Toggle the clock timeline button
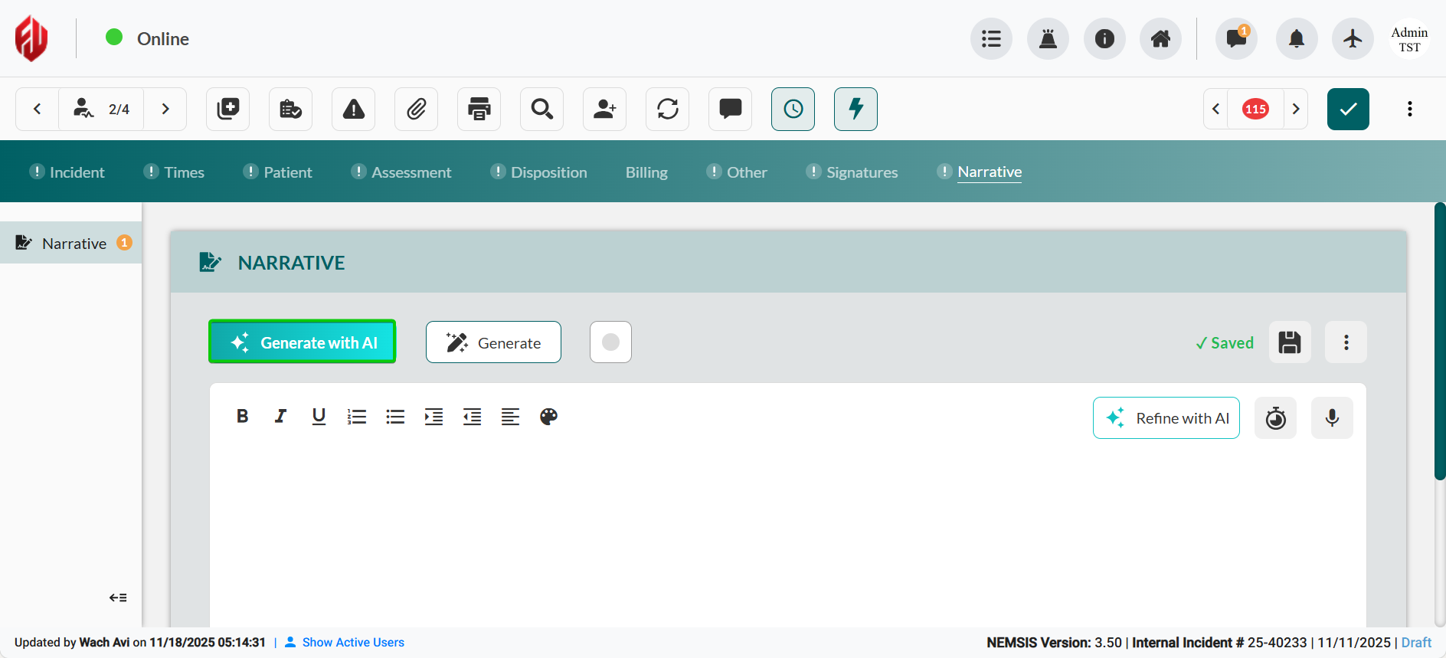 coord(793,109)
